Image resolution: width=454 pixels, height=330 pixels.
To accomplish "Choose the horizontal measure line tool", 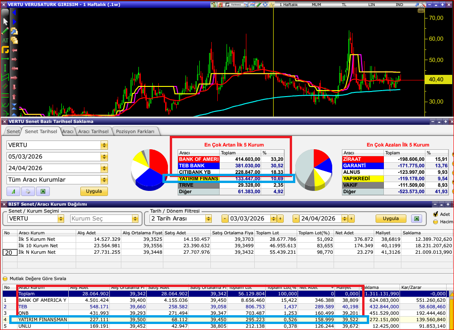I will coord(5,59).
